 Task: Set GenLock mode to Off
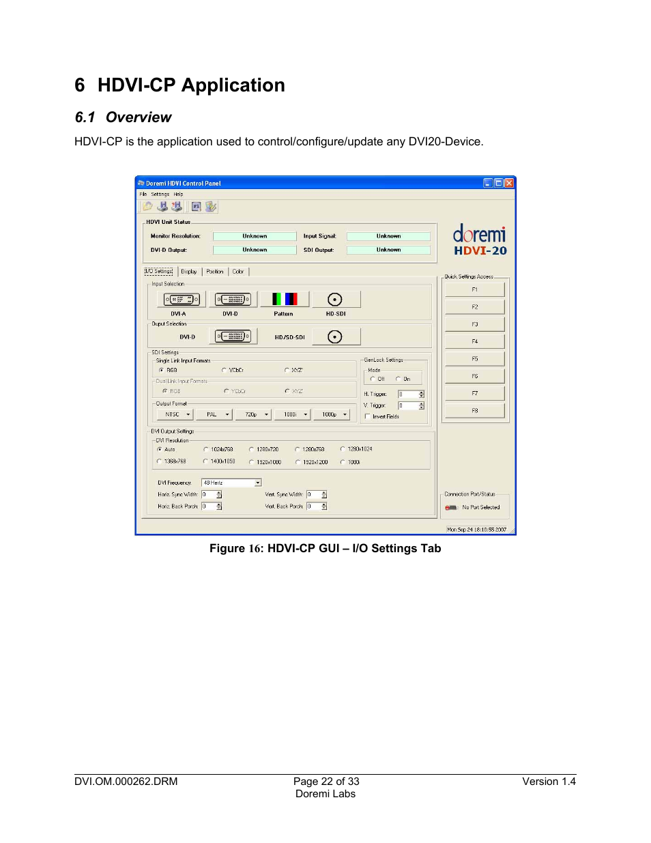click(373, 379)
